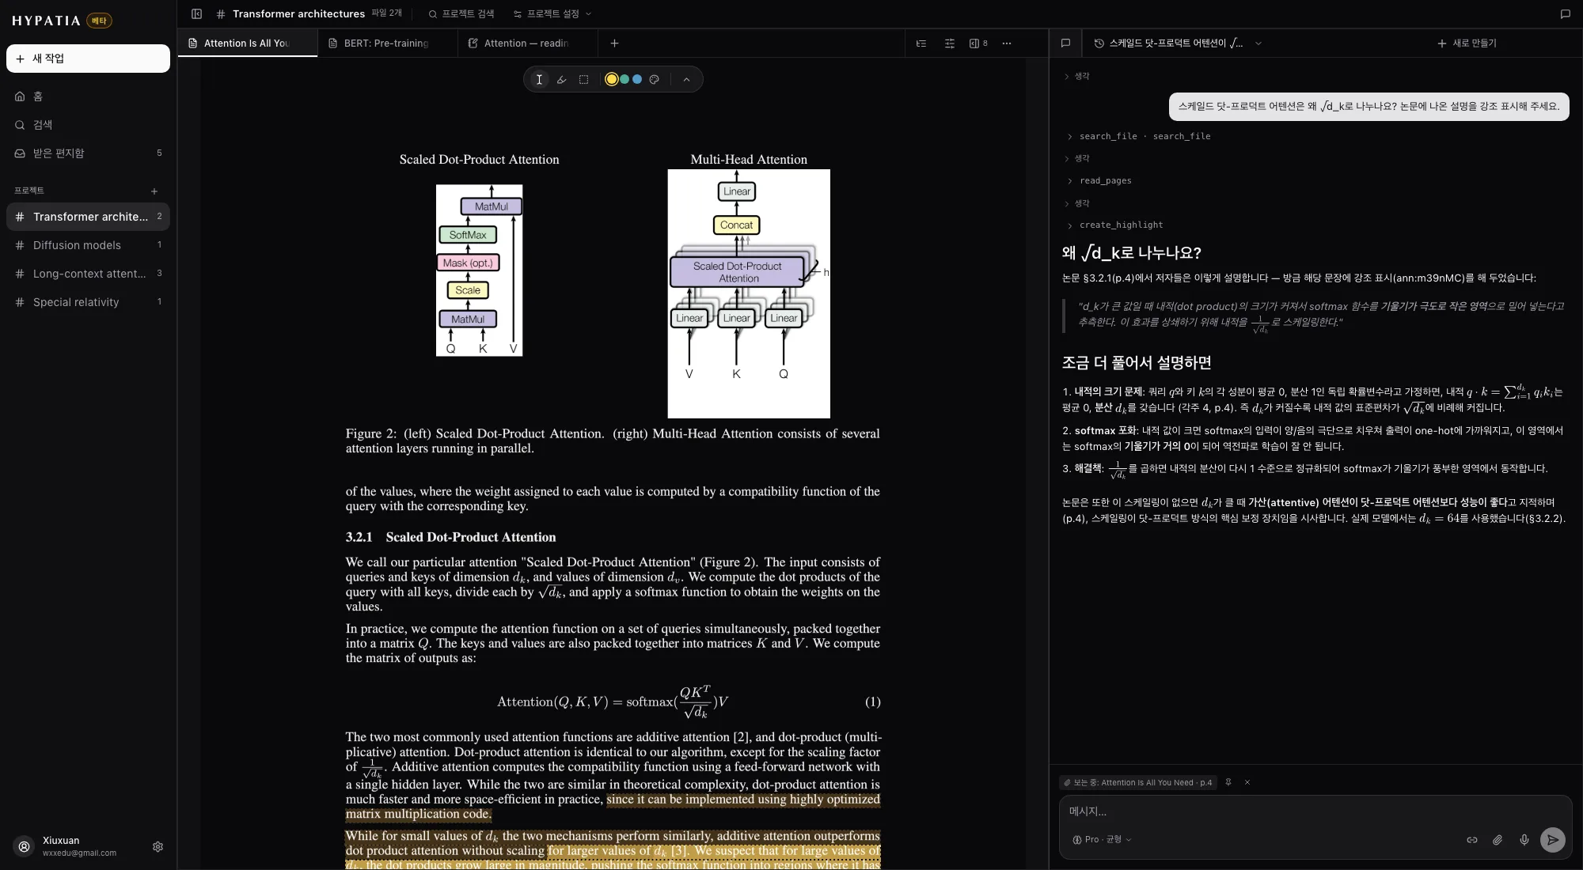The width and height of the screenshot is (1583, 870).
Task: Open settings gear next to Xiuxuan
Action: point(158,846)
